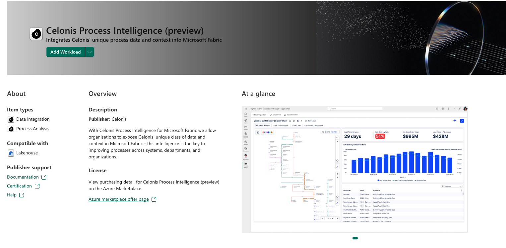This screenshot has height=248, width=506.
Task: Switch to the Sales Order Analysis tab in the preview
Action: [282, 126]
